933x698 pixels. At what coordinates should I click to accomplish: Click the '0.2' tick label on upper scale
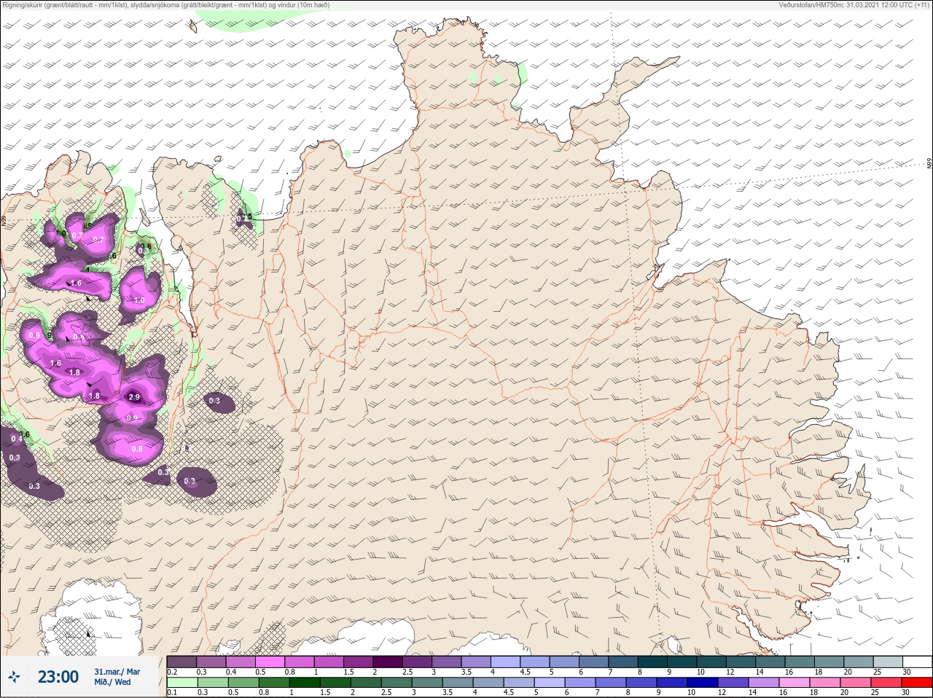click(172, 672)
